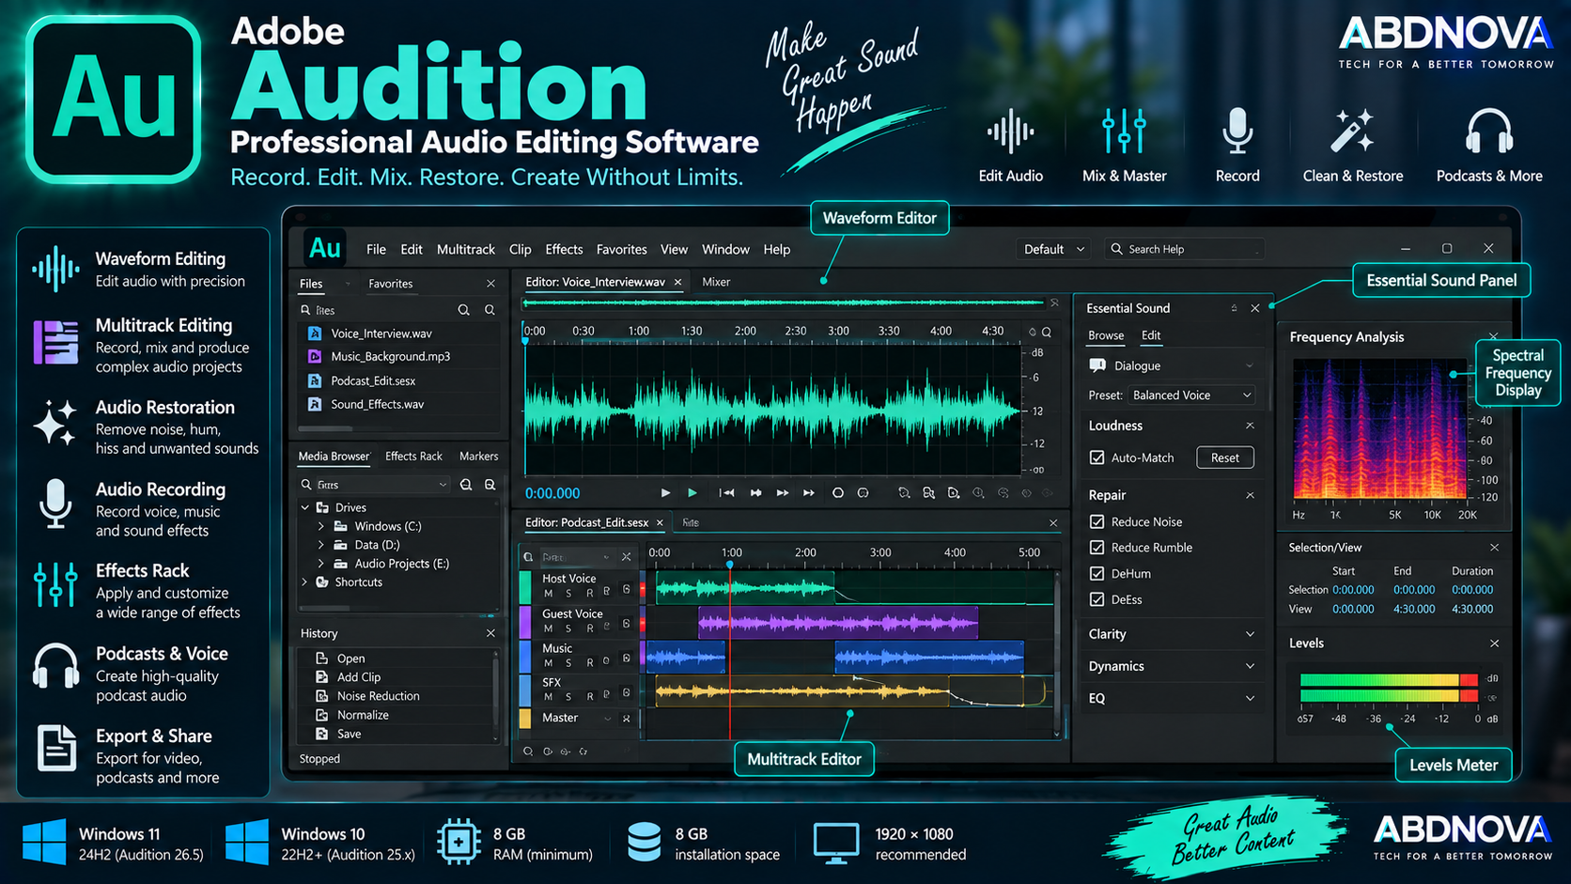Click the Noise Reduction history entry icon
This screenshot has width=1571, height=884.
pos(321,696)
